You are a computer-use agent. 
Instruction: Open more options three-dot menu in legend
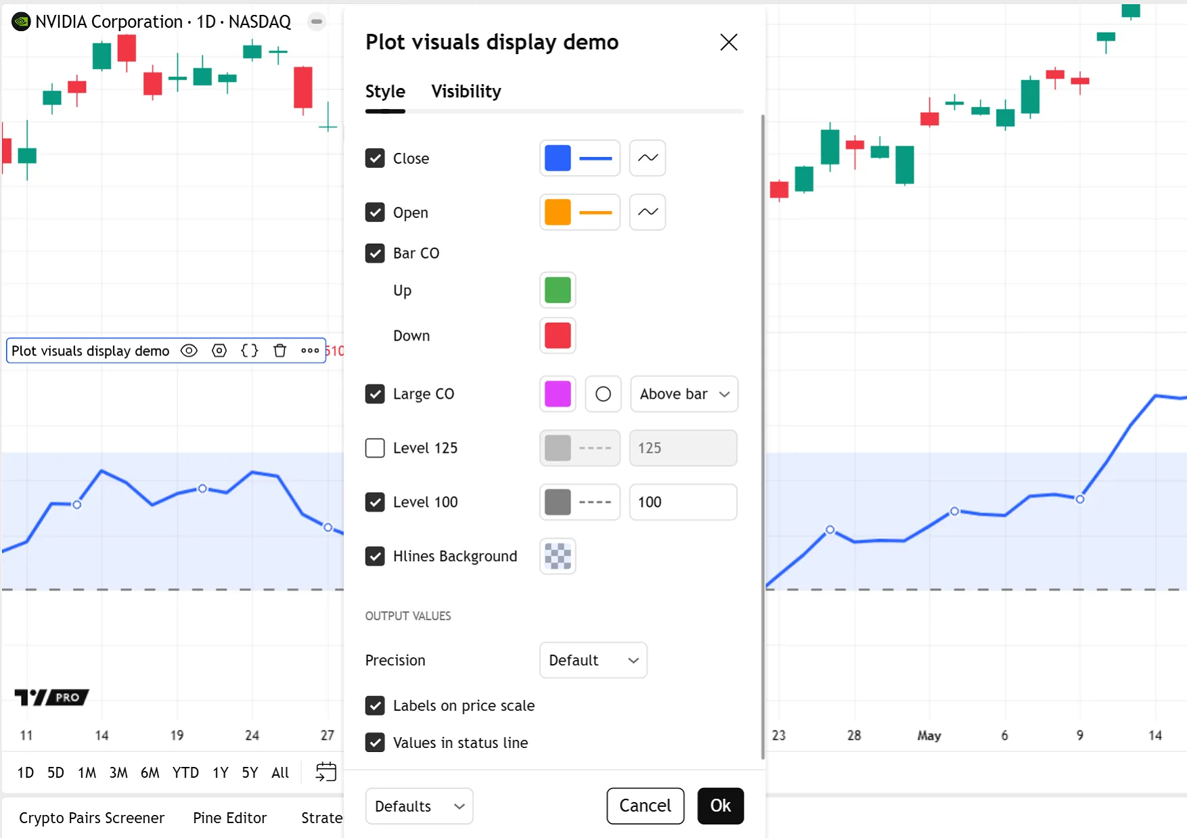310,351
